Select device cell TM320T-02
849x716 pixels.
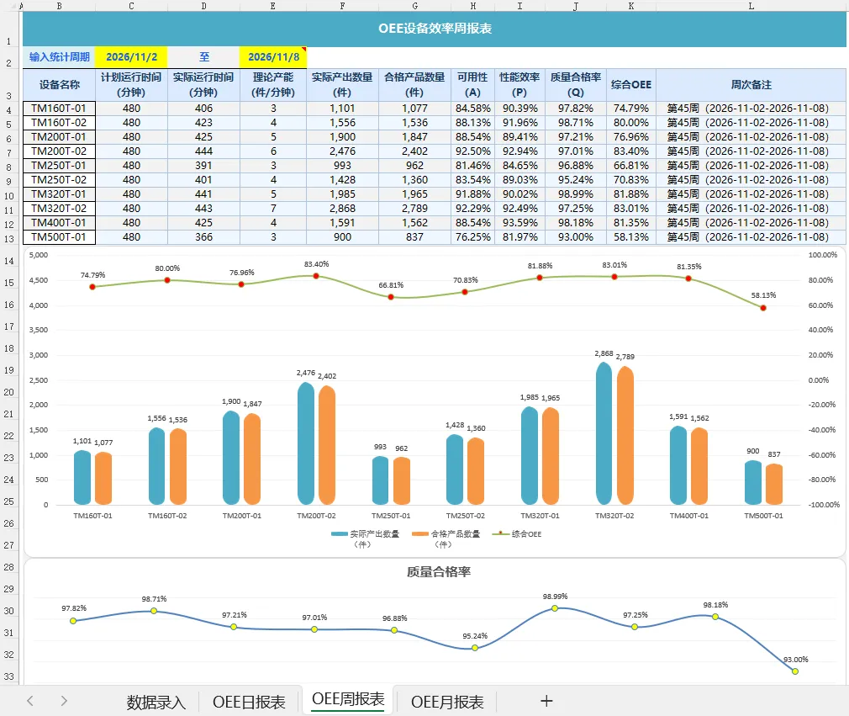pos(59,208)
